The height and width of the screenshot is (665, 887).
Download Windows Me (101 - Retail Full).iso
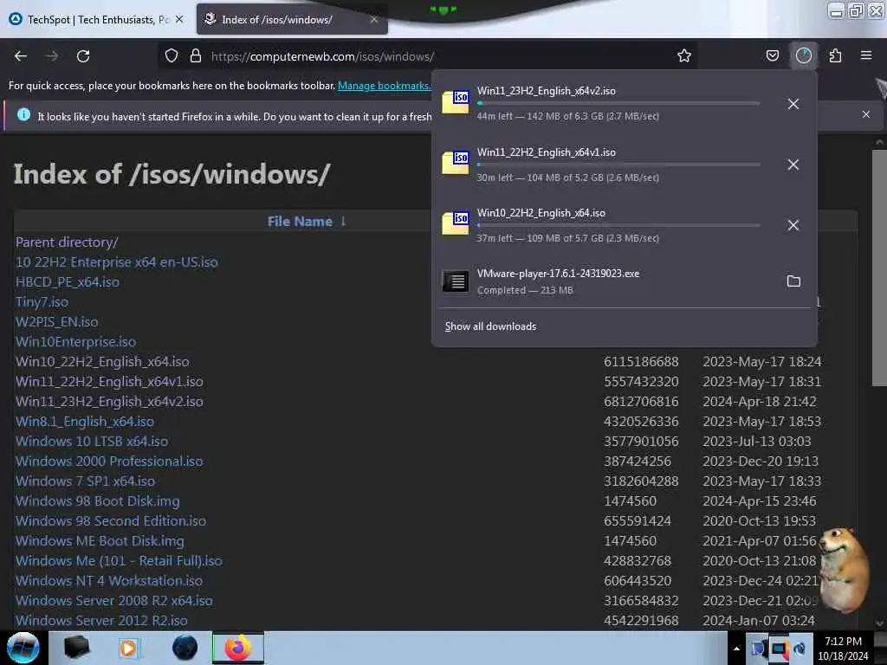click(x=119, y=560)
